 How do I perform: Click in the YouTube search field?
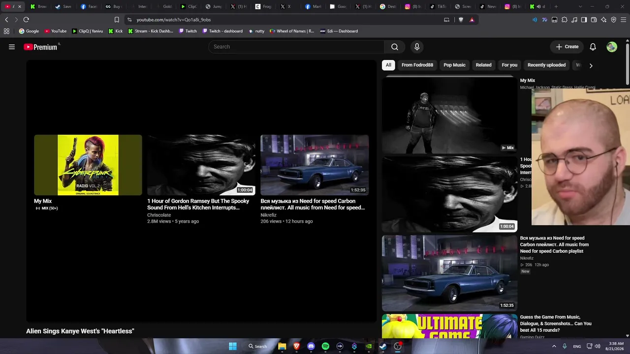coord(296,47)
